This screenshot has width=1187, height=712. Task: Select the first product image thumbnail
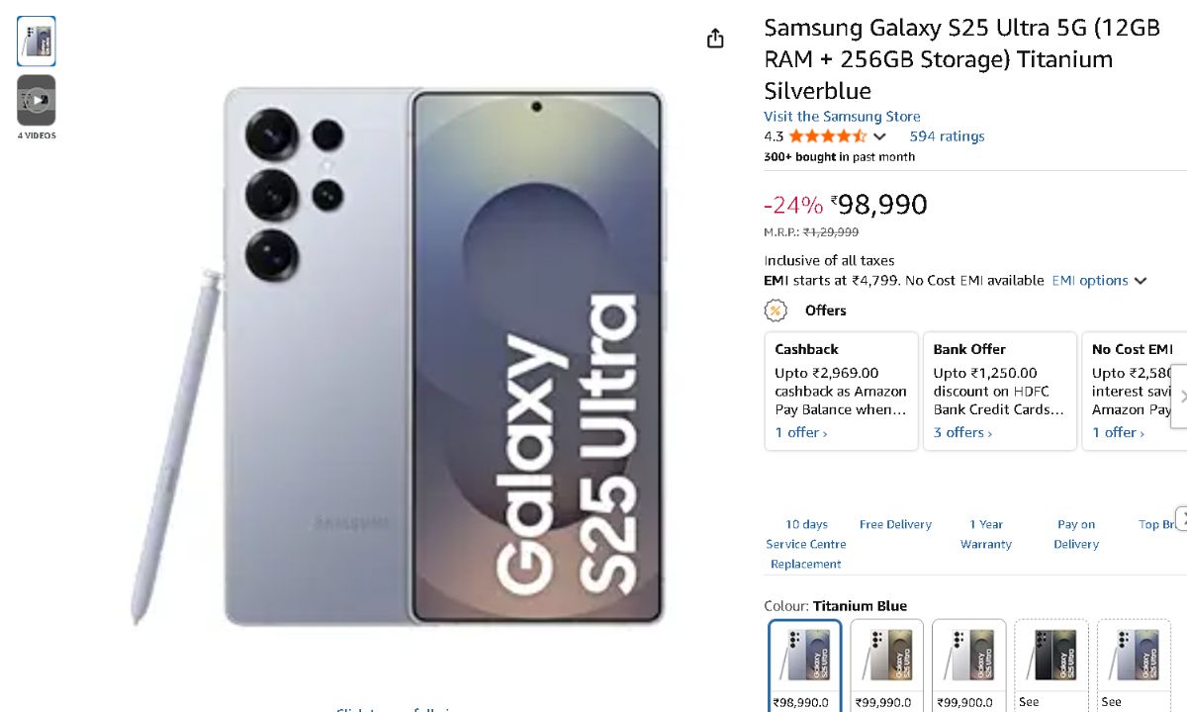coord(37,42)
